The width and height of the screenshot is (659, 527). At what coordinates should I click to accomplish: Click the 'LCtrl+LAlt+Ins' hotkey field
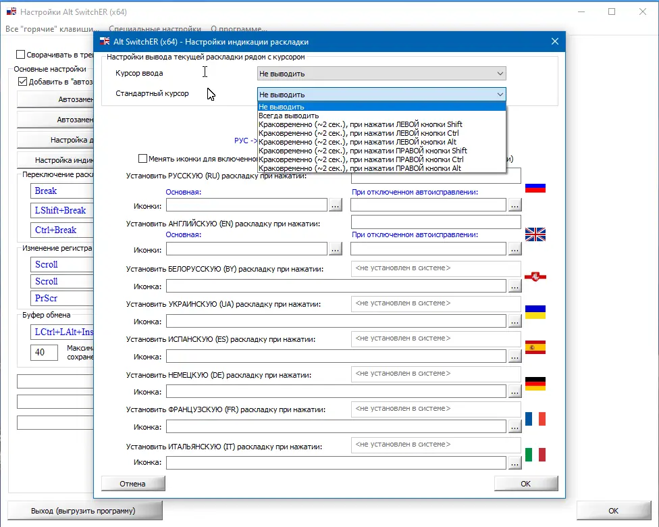pos(62,332)
